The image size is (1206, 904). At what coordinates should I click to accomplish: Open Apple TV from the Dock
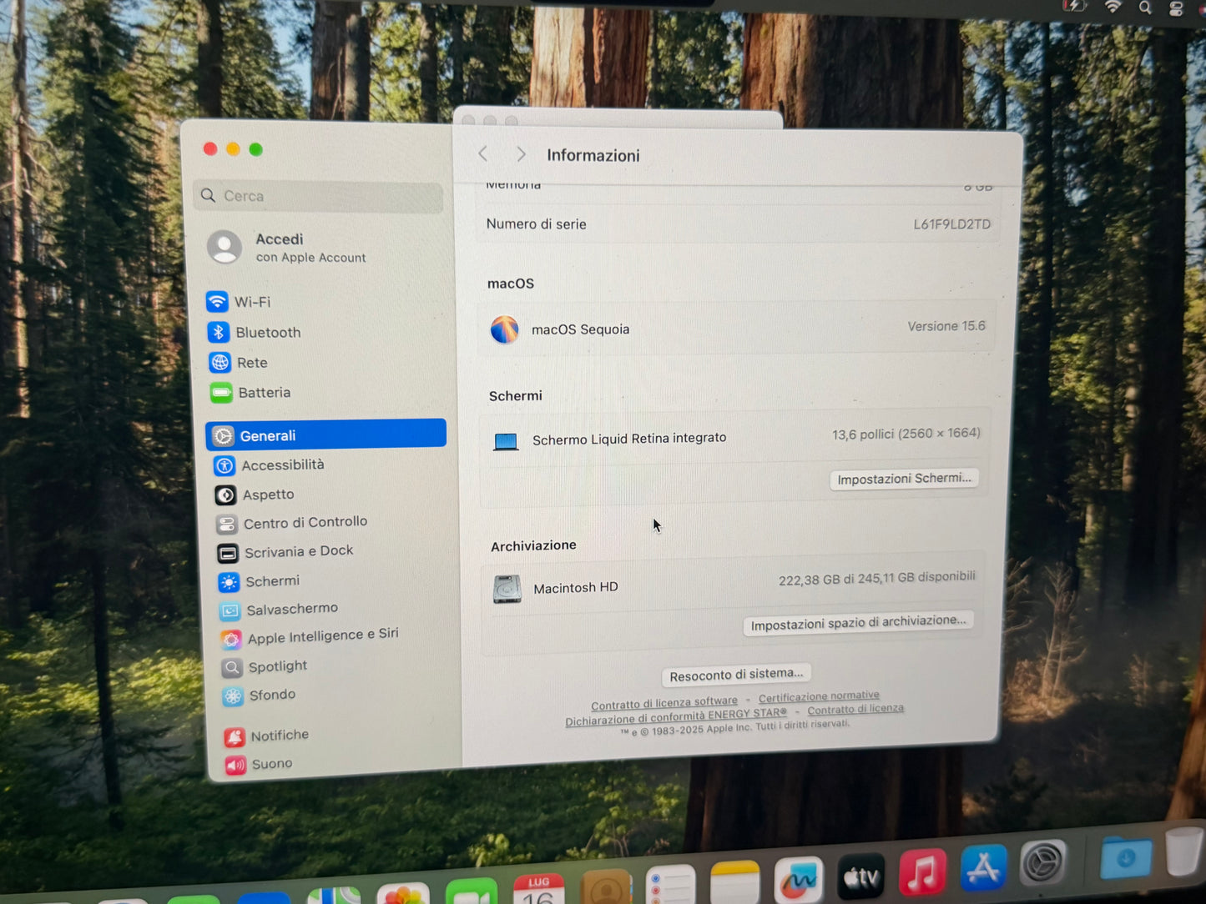860,876
